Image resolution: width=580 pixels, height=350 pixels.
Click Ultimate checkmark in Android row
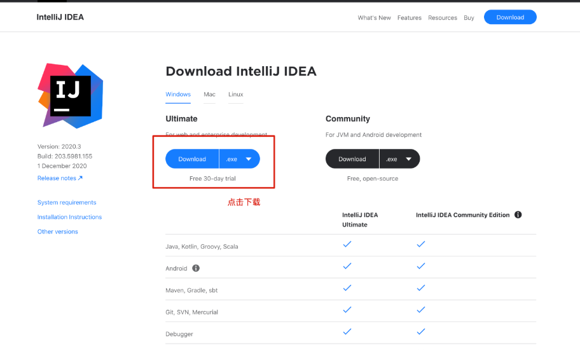click(x=347, y=266)
